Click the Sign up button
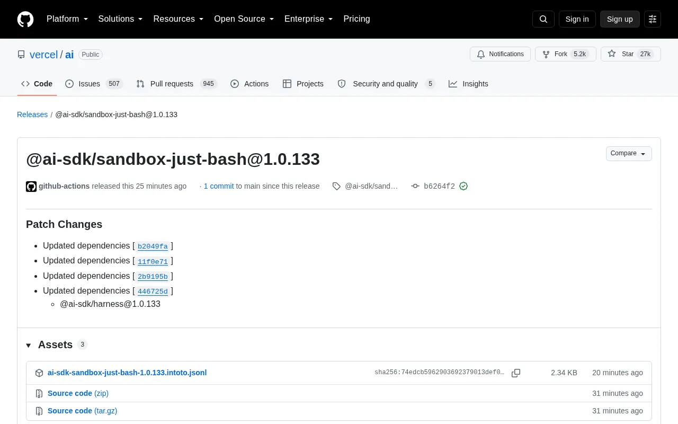This screenshot has height=424, width=678. tap(620, 19)
